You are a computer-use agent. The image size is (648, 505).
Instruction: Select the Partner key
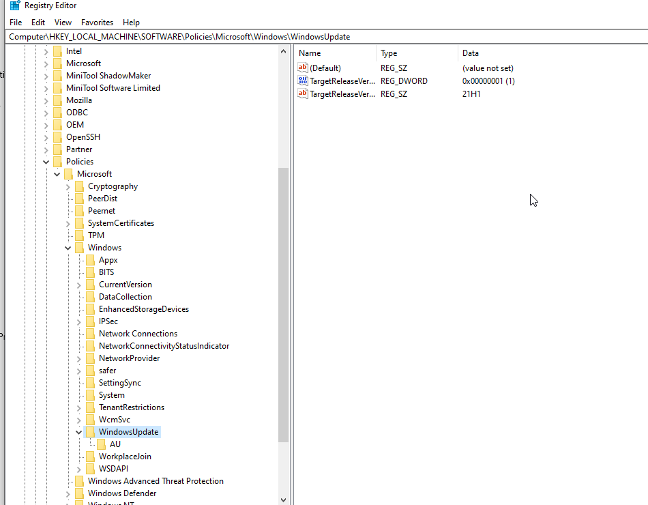79,149
